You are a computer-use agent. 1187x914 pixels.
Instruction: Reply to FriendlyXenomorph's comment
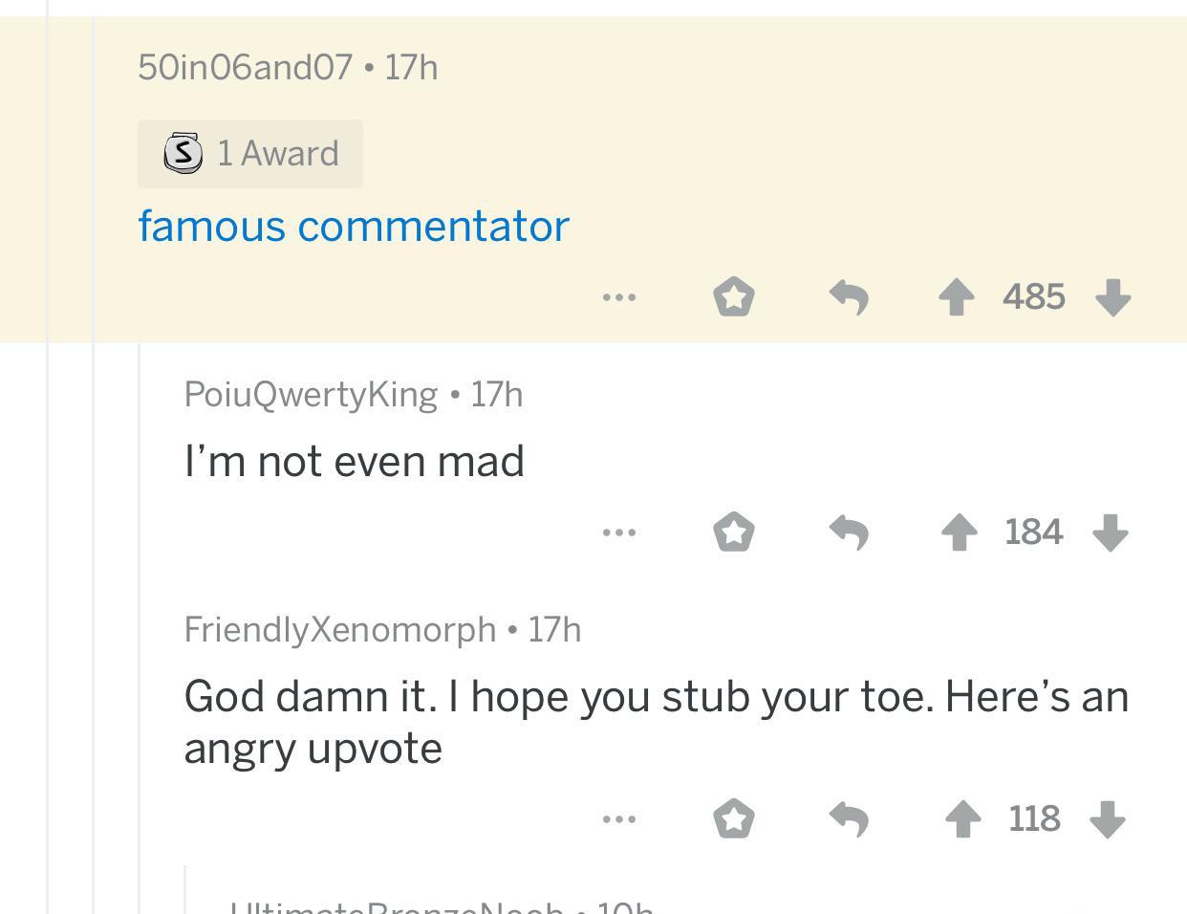click(x=849, y=819)
